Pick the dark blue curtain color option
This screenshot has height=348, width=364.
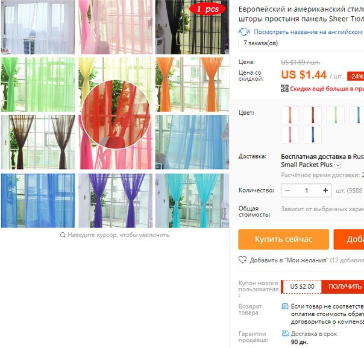tap(313, 134)
